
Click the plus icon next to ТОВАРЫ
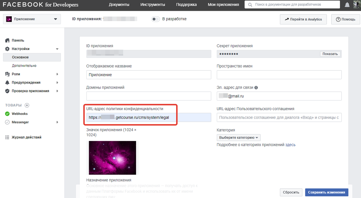[x=27, y=105]
